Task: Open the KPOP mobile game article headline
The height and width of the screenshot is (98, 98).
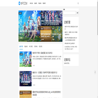Action: [x=45, y=73]
